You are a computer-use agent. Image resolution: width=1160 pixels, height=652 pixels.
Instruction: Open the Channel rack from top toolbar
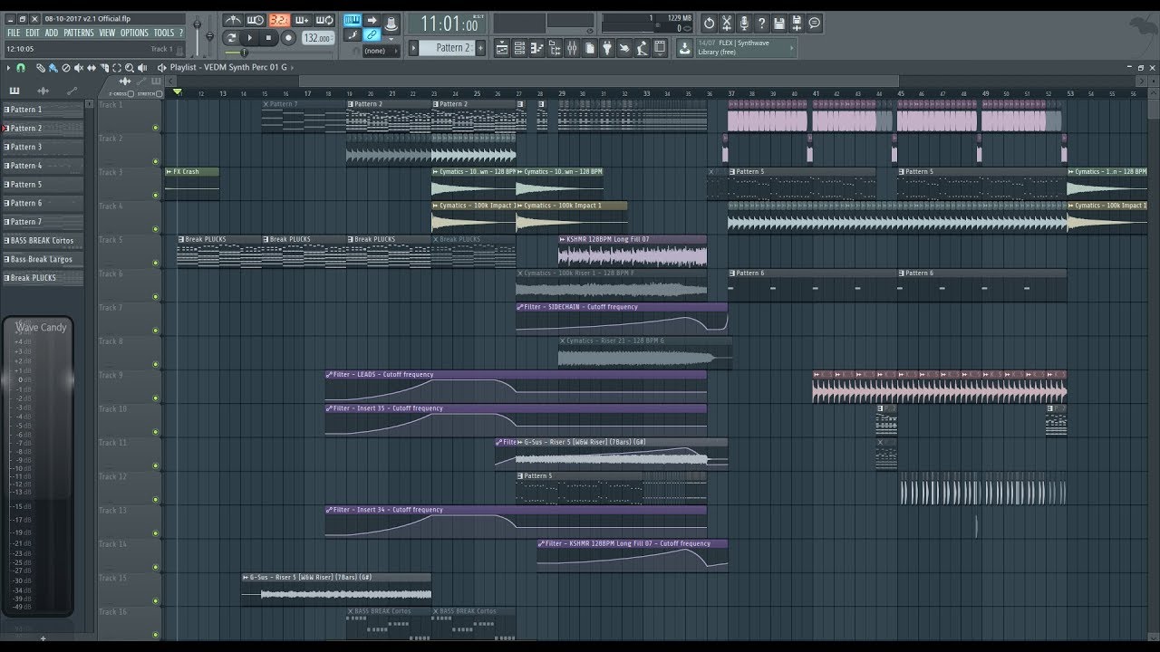519,48
